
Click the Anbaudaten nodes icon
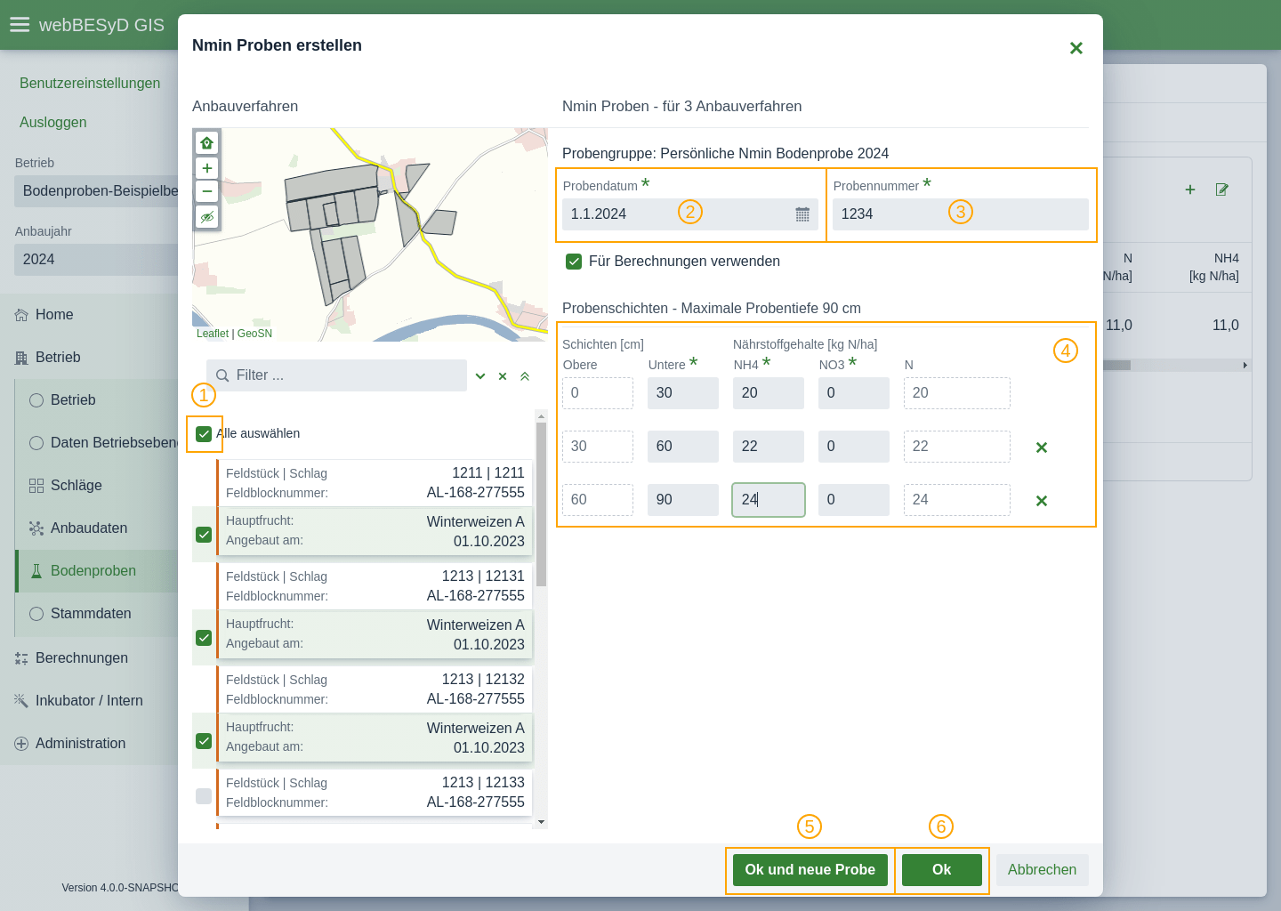pyautogui.click(x=36, y=528)
